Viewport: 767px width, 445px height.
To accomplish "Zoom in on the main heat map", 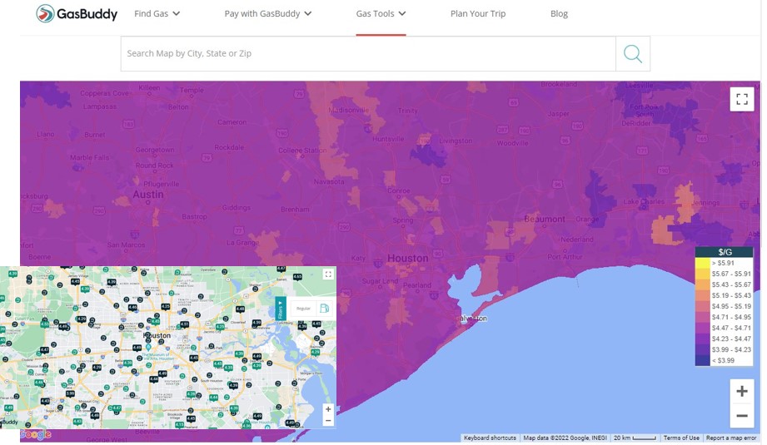I will tap(741, 392).
